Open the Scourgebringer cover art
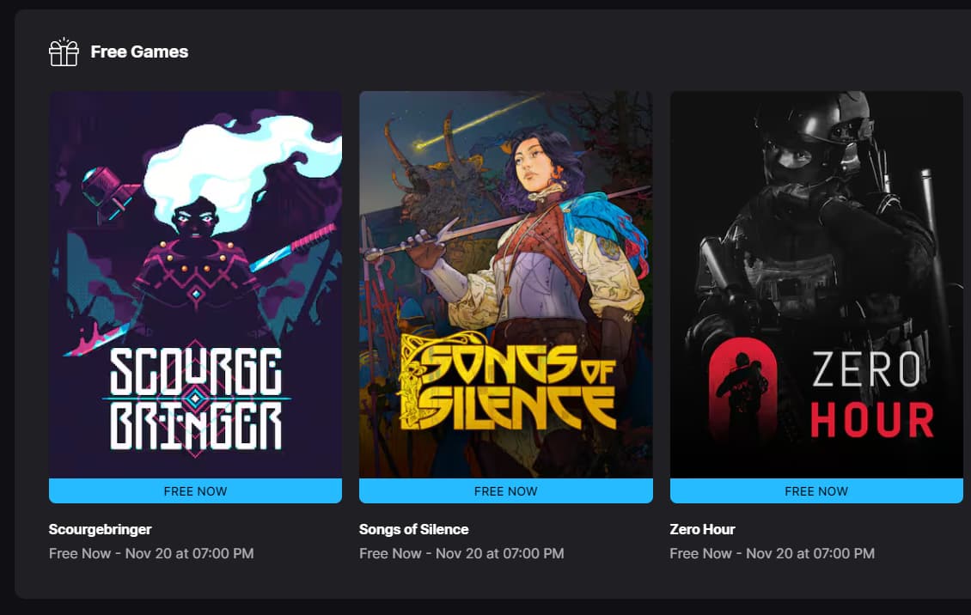The image size is (971, 615). (x=196, y=284)
